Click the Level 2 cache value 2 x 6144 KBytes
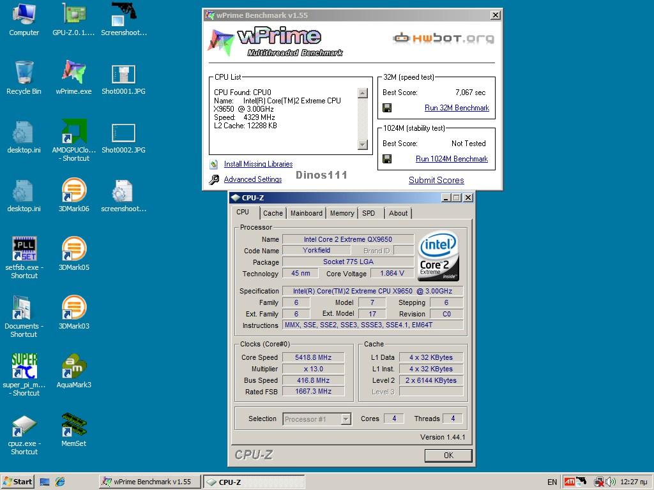 (431, 380)
